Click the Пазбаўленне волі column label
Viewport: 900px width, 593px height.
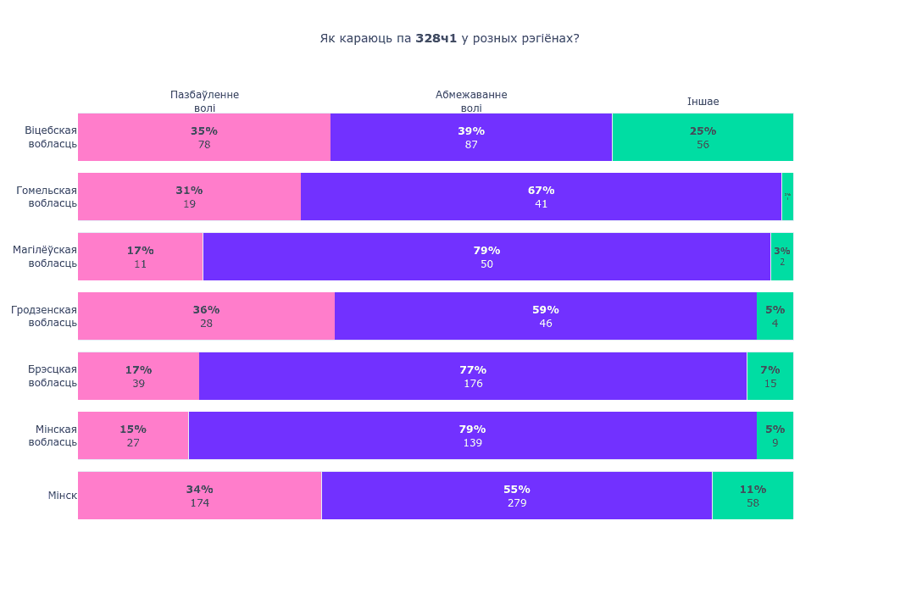pyautogui.click(x=204, y=102)
